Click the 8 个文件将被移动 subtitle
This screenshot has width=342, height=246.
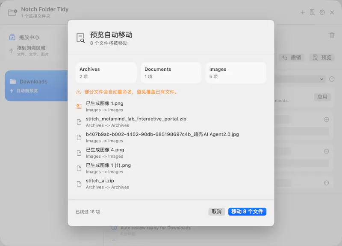[x=109, y=43]
